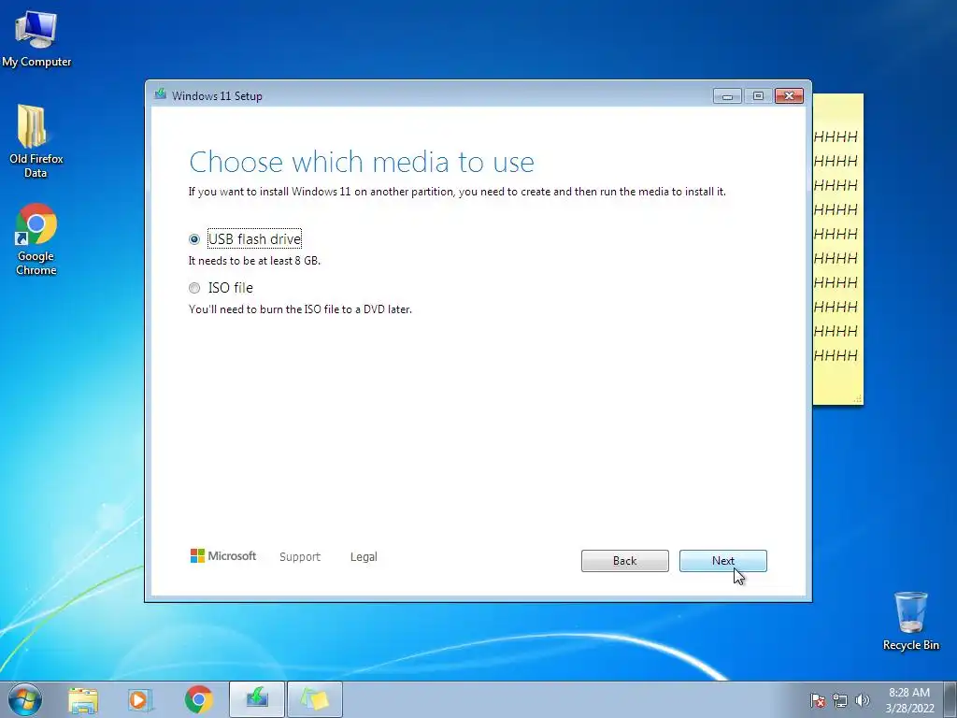Minimize the Windows 11 Setup window
Screen dimensions: 957x718
coord(727,96)
